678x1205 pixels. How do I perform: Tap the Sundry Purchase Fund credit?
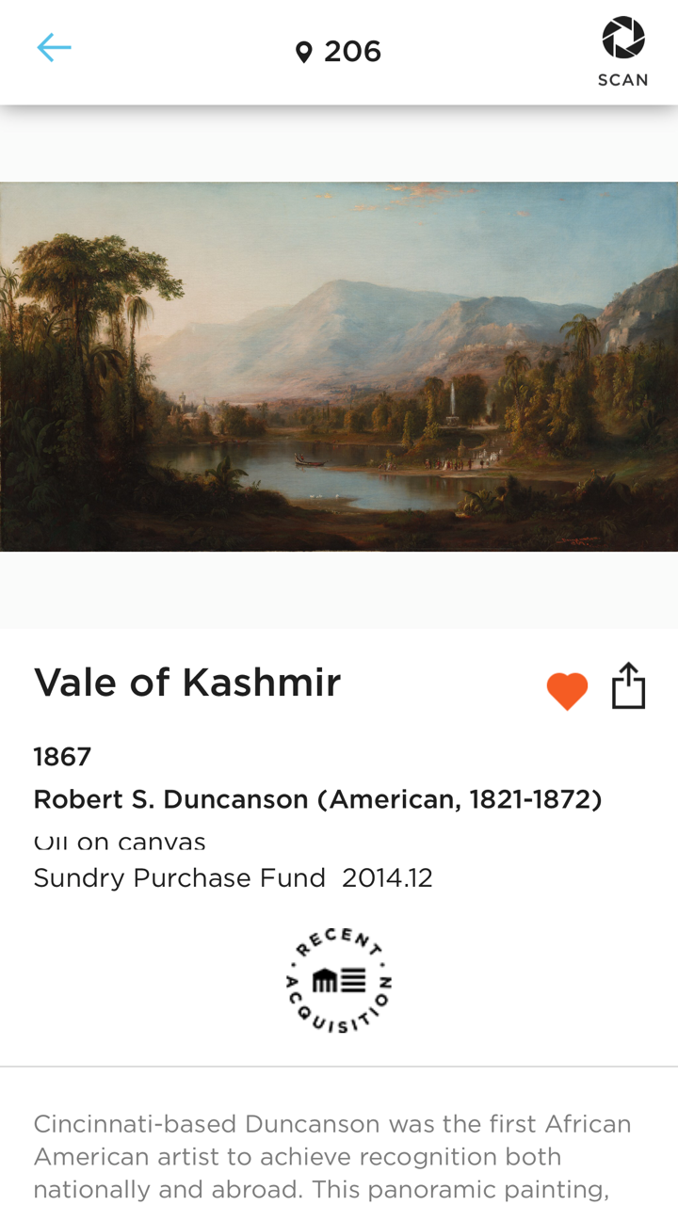coord(180,878)
